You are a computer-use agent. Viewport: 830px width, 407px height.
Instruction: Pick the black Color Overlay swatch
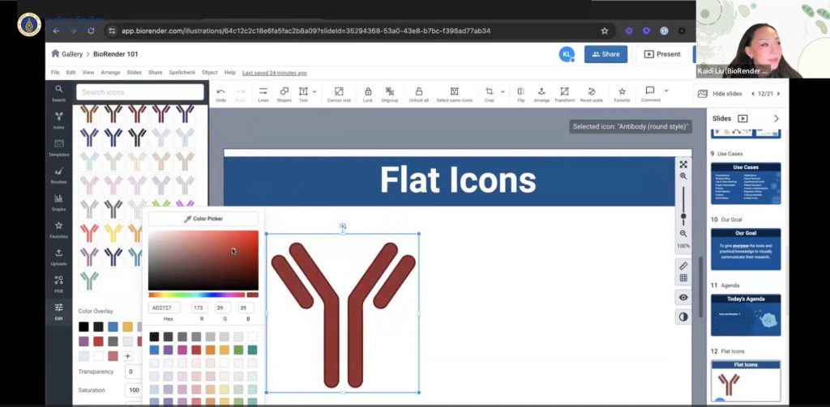83,327
